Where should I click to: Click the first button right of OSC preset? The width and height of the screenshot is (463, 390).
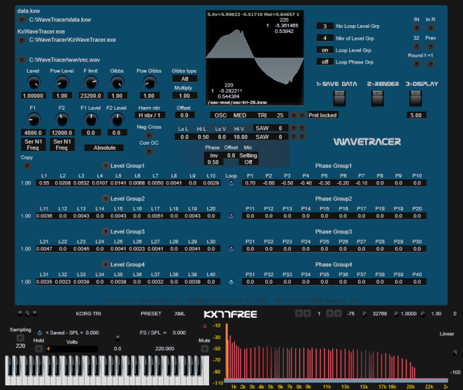[x=294, y=116]
